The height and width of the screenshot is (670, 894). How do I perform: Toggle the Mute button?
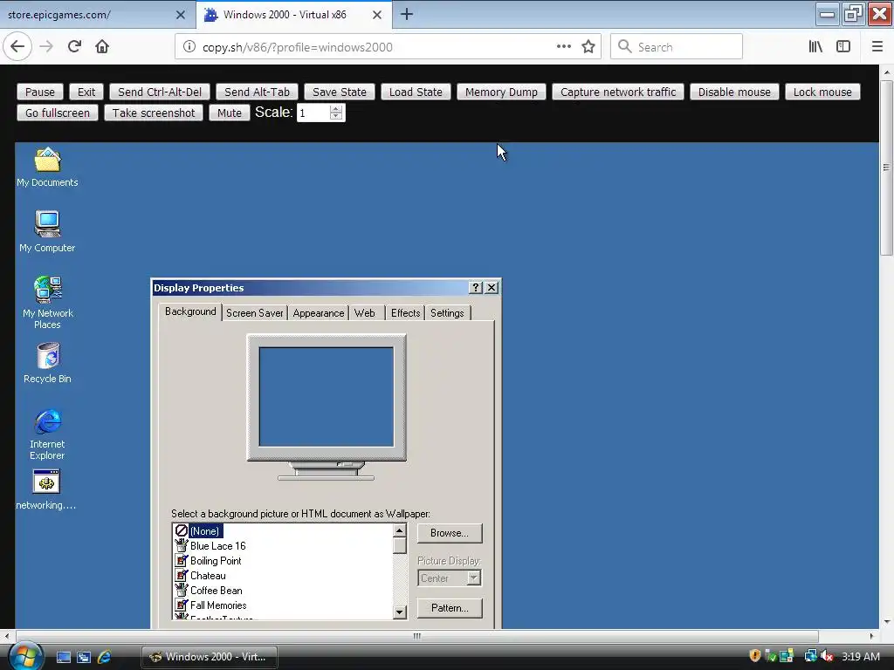pos(230,113)
